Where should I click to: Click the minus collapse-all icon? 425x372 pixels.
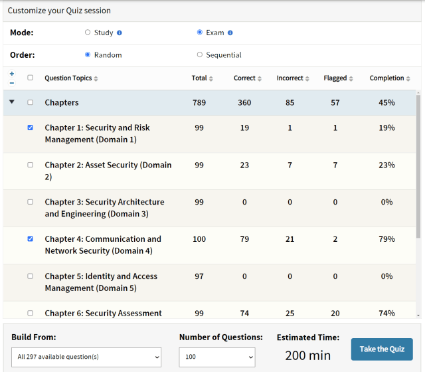click(11, 83)
